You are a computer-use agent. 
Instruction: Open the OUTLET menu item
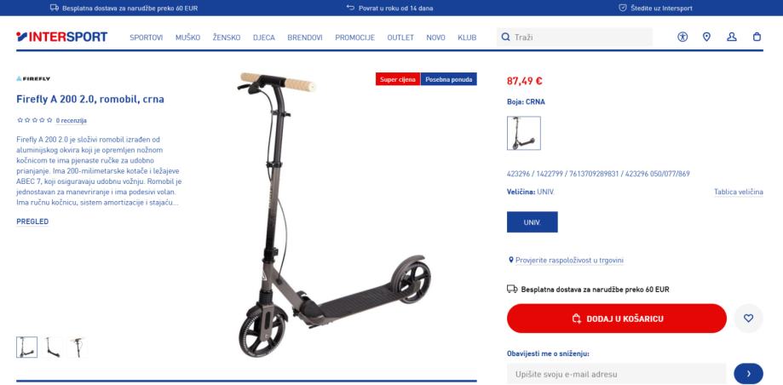click(400, 37)
